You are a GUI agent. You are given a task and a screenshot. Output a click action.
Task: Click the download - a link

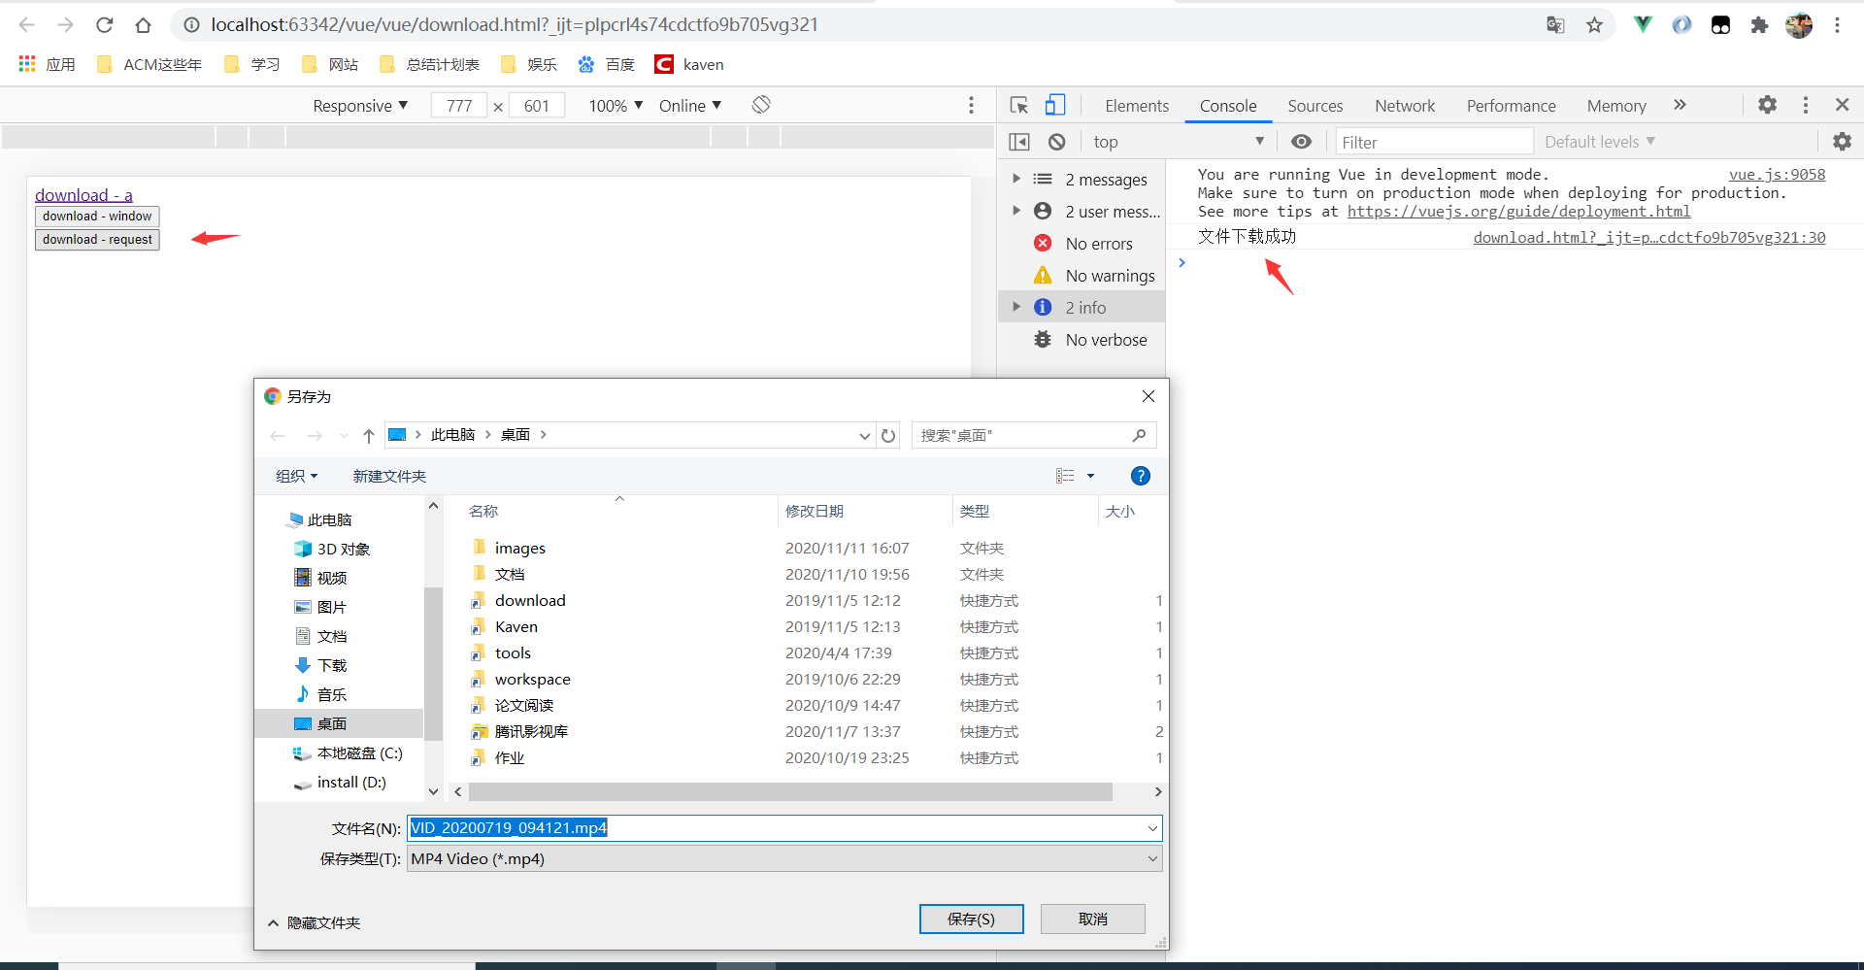tap(83, 194)
